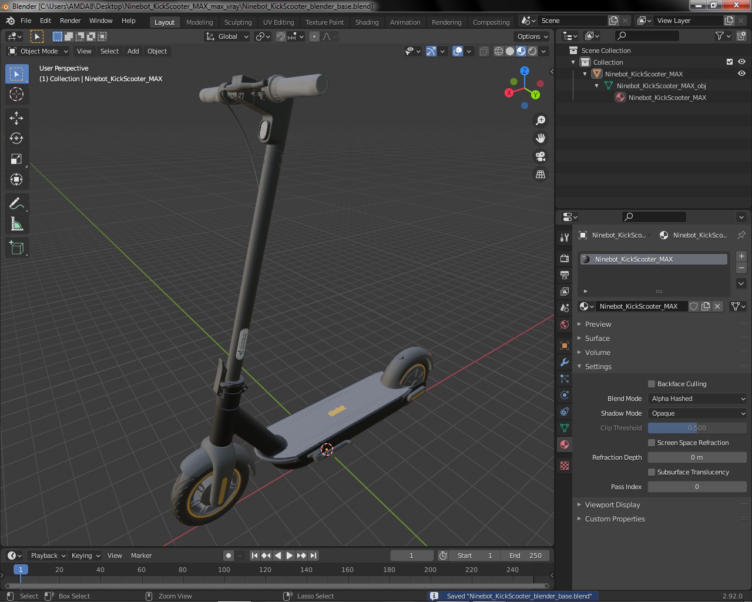Click the Keying button in timeline
Image resolution: width=752 pixels, height=602 pixels.
pos(85,556)
